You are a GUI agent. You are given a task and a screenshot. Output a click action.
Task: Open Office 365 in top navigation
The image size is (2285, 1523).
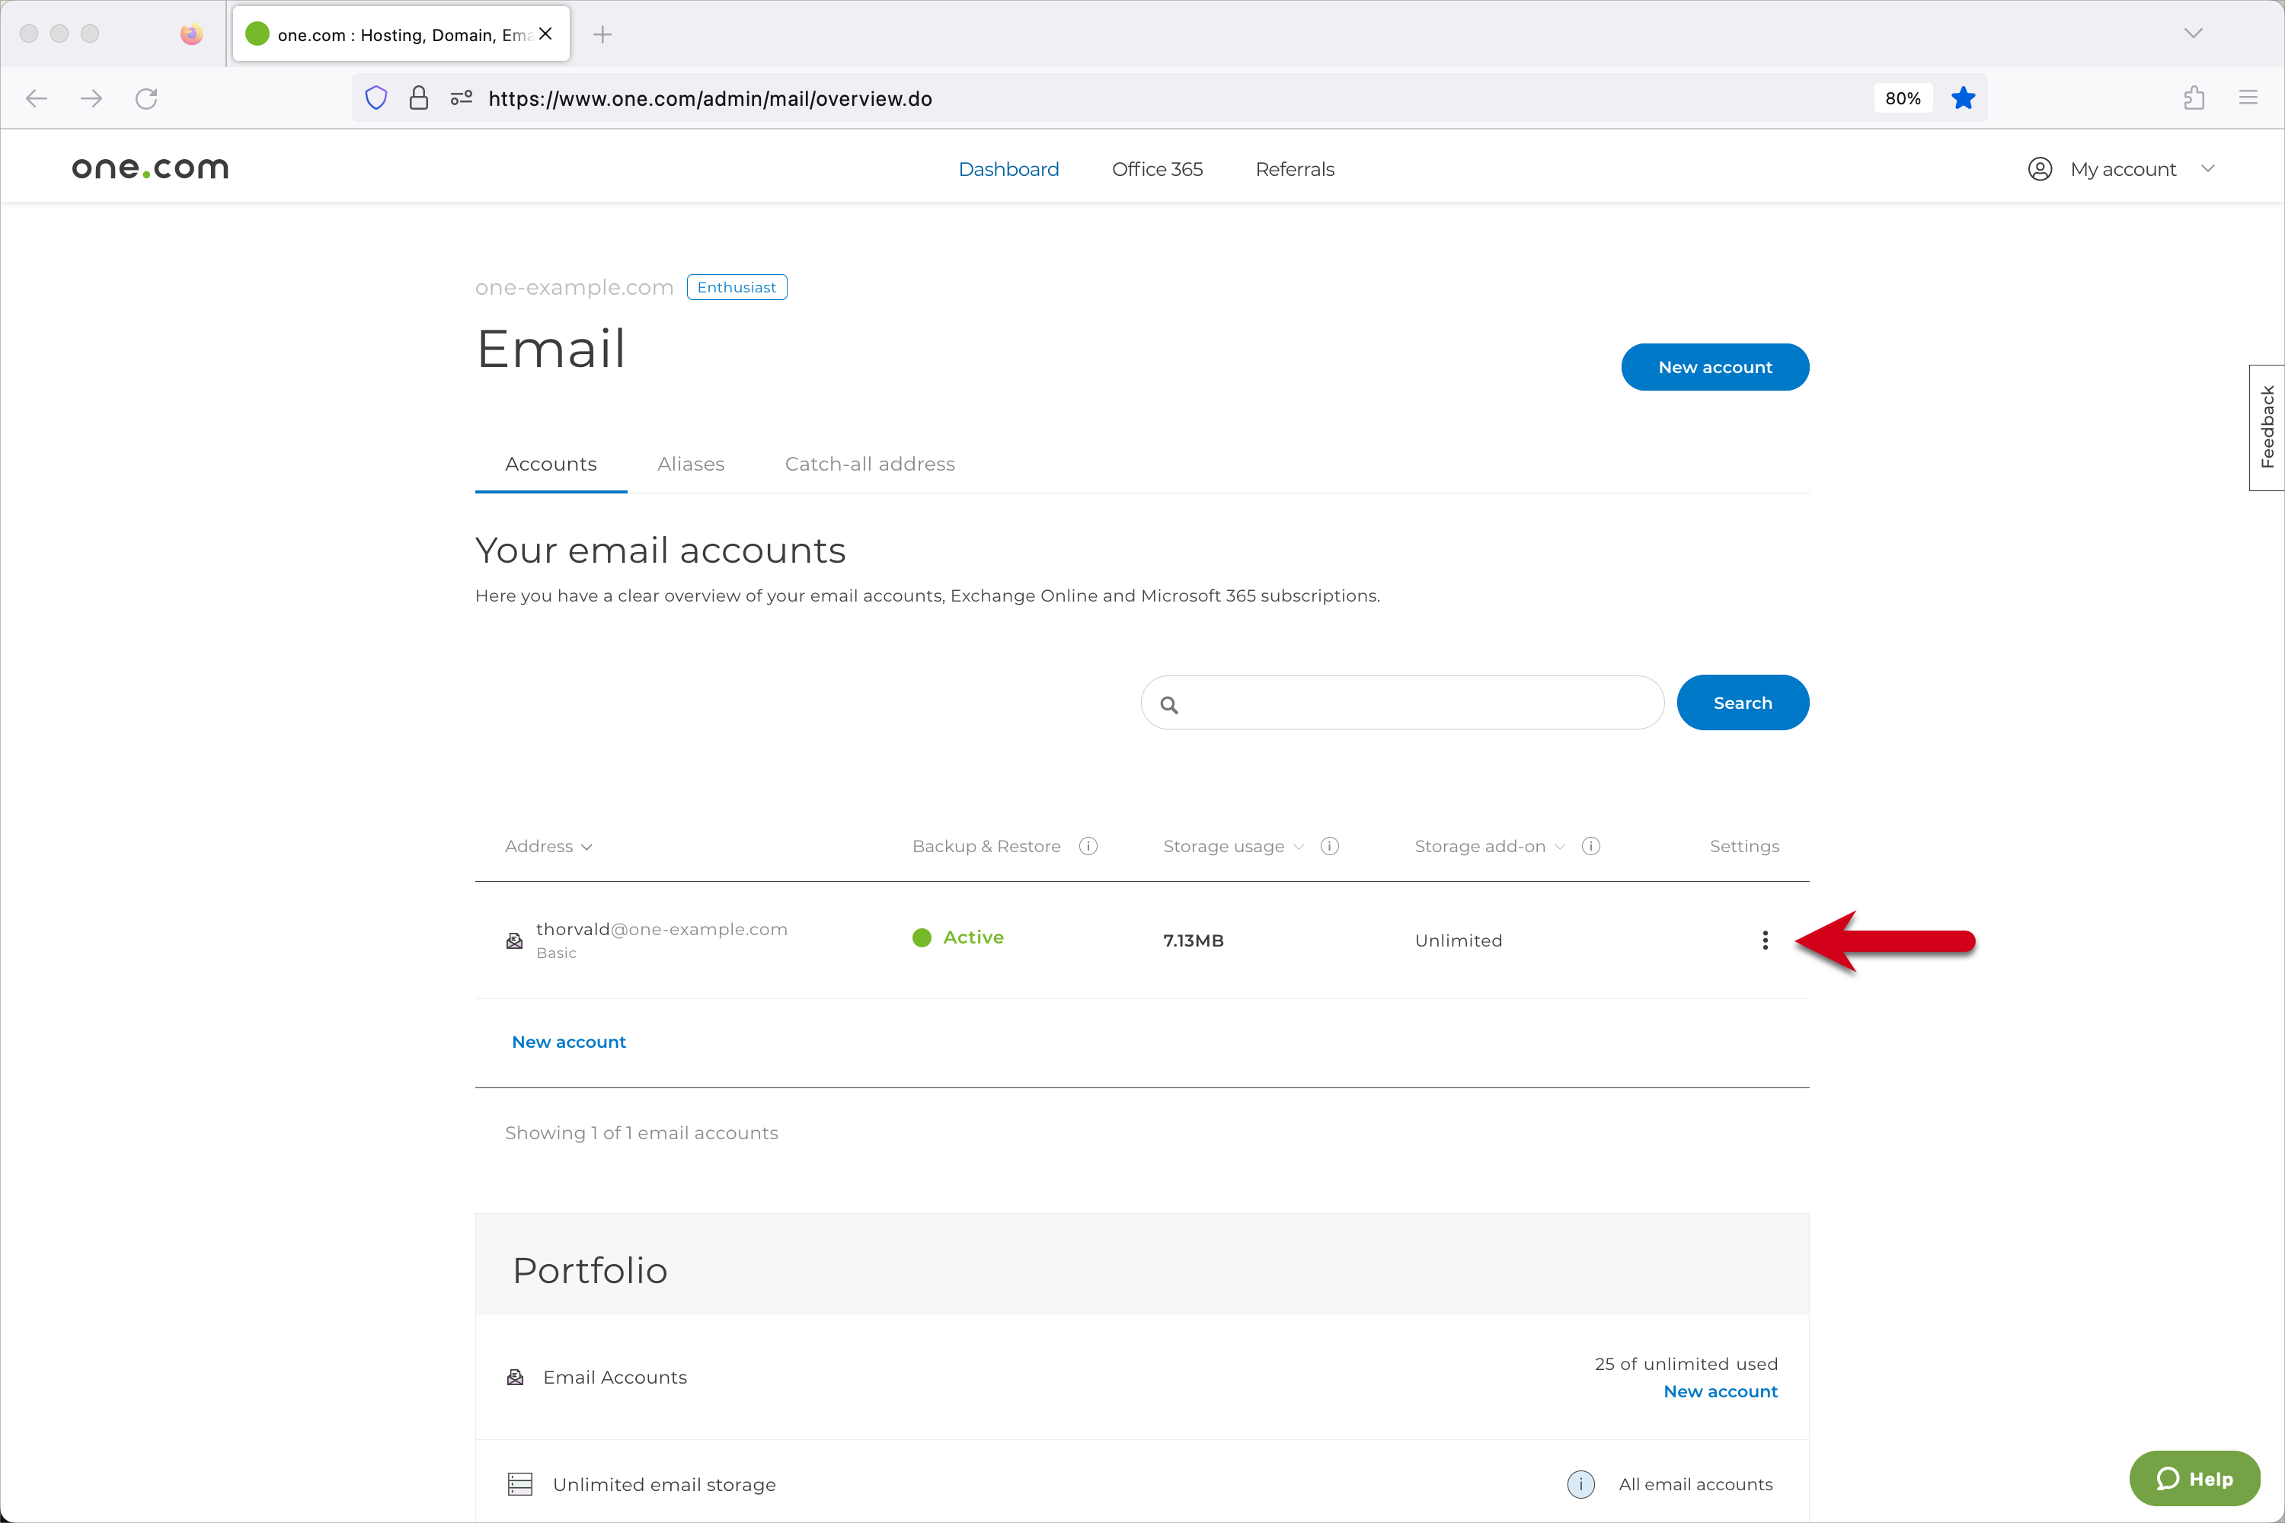pyautogui.click(x=1156, y=169)
